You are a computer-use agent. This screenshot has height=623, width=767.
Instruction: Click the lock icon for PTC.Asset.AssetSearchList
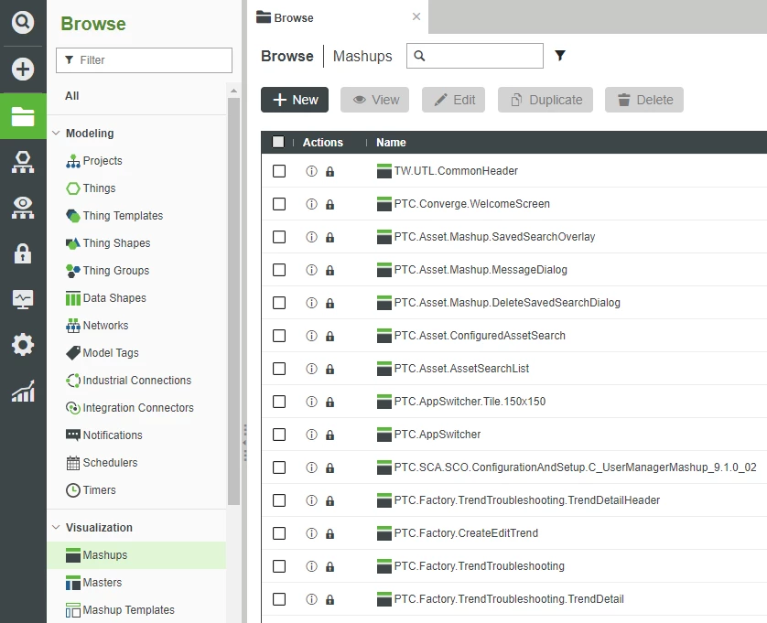330,370
